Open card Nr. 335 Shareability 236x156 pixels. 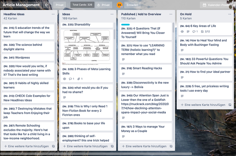point(87,25)
